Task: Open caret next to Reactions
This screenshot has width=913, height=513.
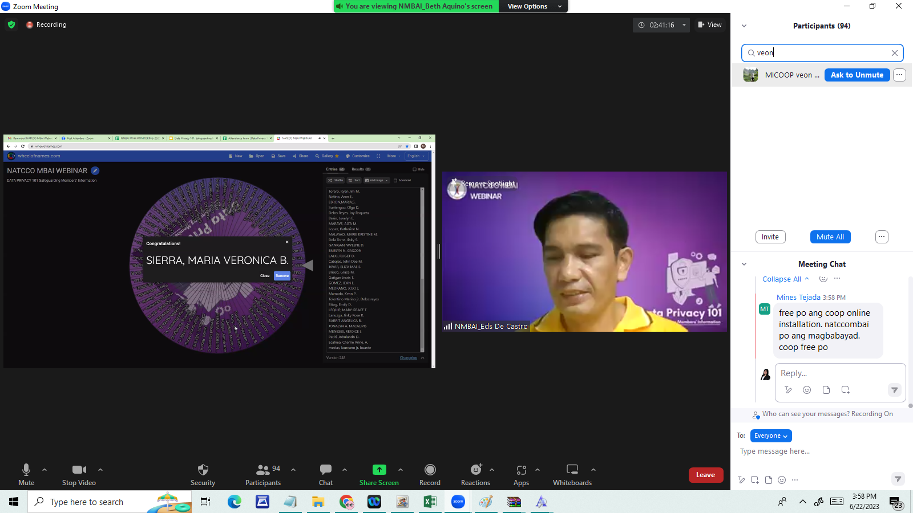Action: (492, 470)
